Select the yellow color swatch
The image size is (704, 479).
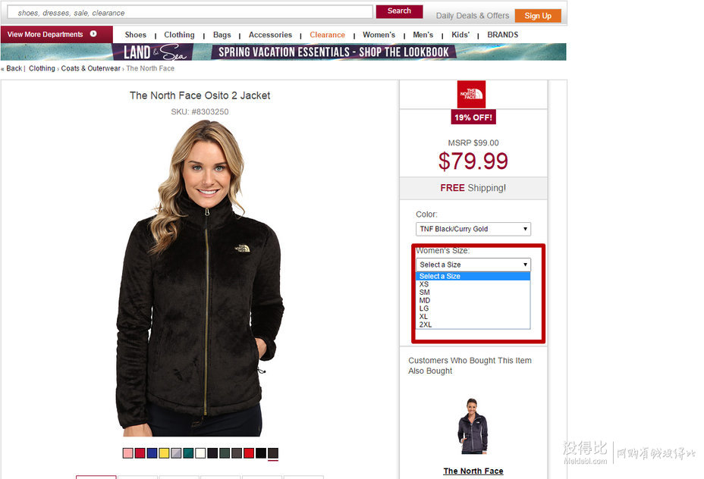[x=165, y=453]
